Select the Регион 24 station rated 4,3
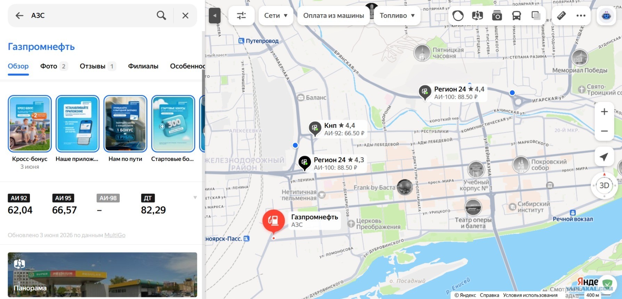 [304, 162]
